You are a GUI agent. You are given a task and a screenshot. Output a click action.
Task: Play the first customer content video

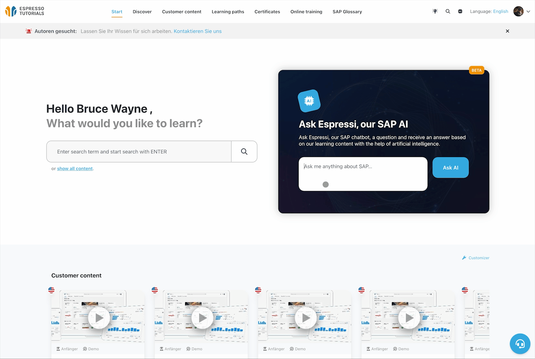pyautogui.click(x=99, y=318)
